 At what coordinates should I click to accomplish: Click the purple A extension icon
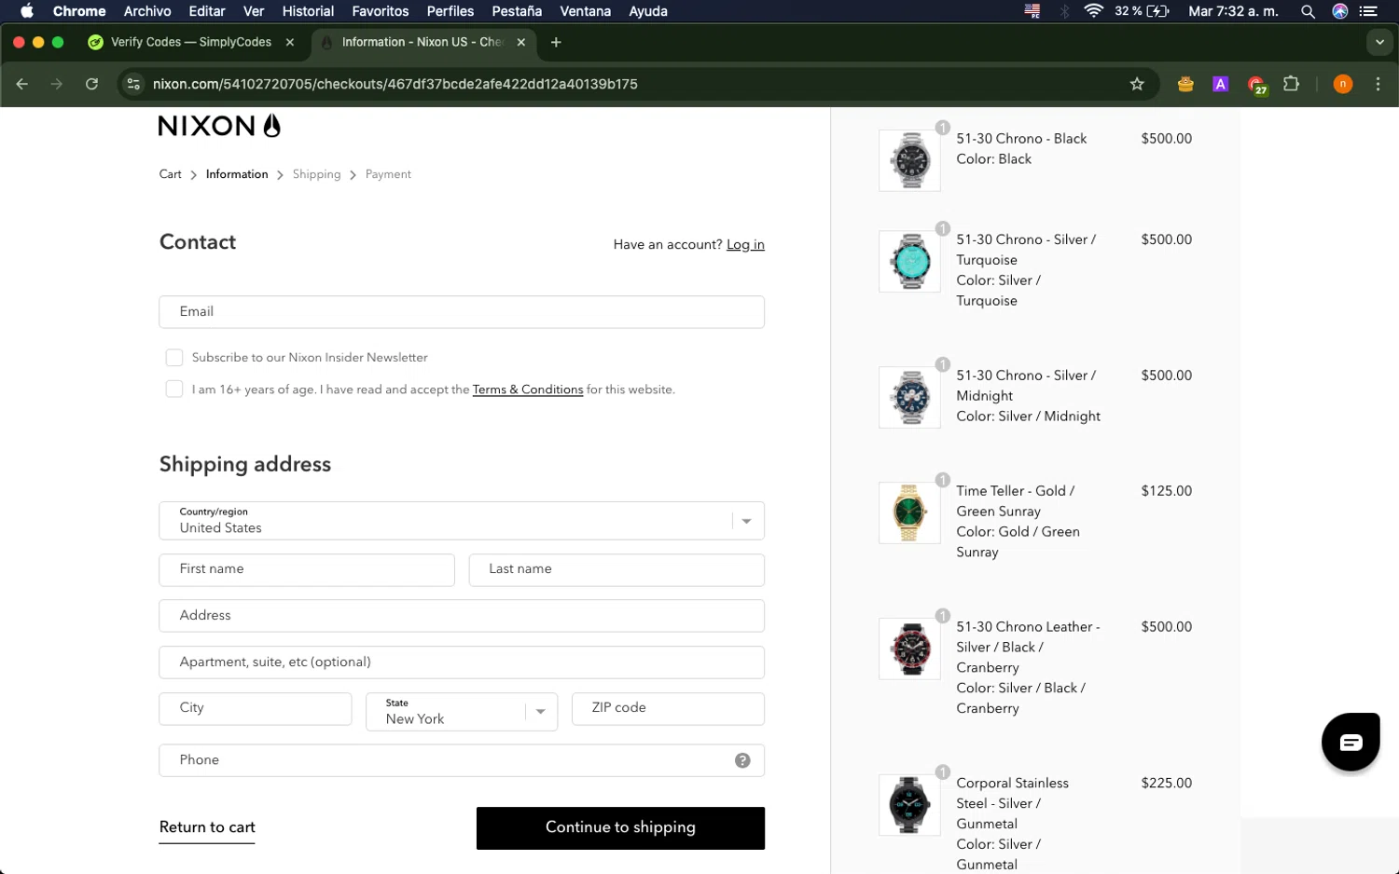[1220, 84]
